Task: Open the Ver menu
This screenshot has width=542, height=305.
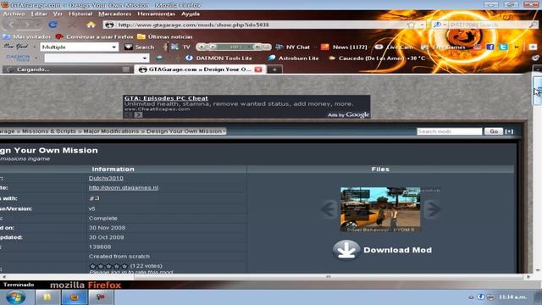Action: (58, 14)
